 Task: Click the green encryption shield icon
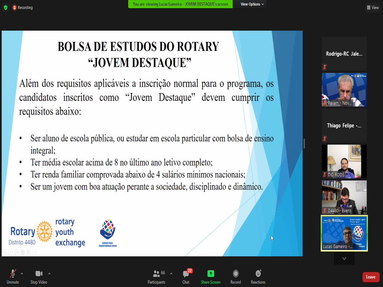point(5,7)
